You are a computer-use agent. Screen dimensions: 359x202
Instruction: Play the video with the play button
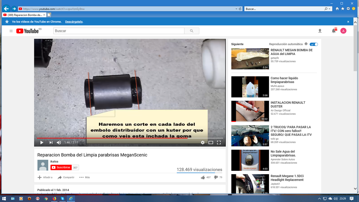(42, 143)
